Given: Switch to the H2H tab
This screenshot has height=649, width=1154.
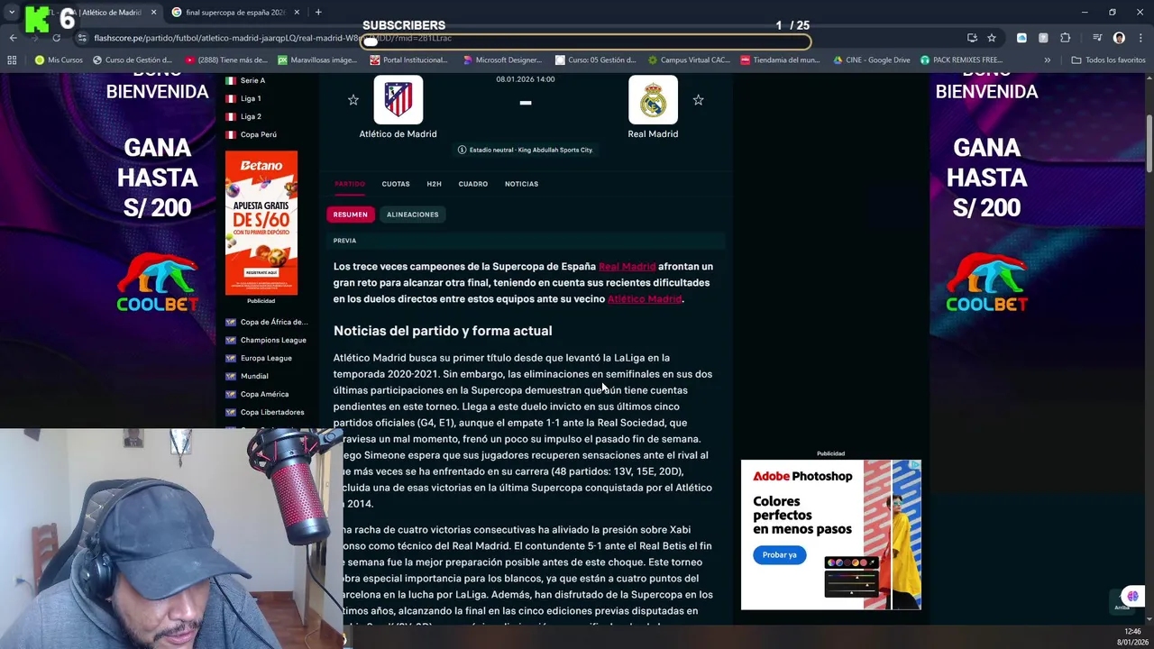Looking at the screenshot, I should click(x=434, y=184).
